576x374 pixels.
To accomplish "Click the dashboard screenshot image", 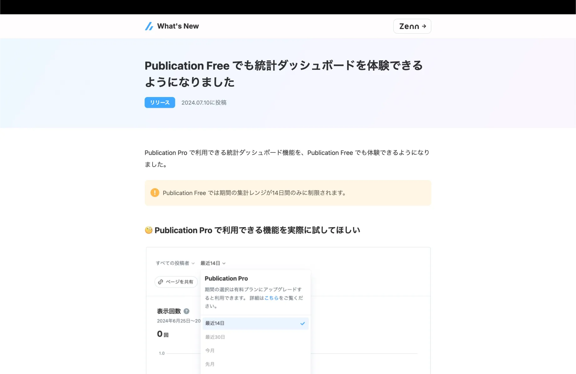I will click(288, 310).
